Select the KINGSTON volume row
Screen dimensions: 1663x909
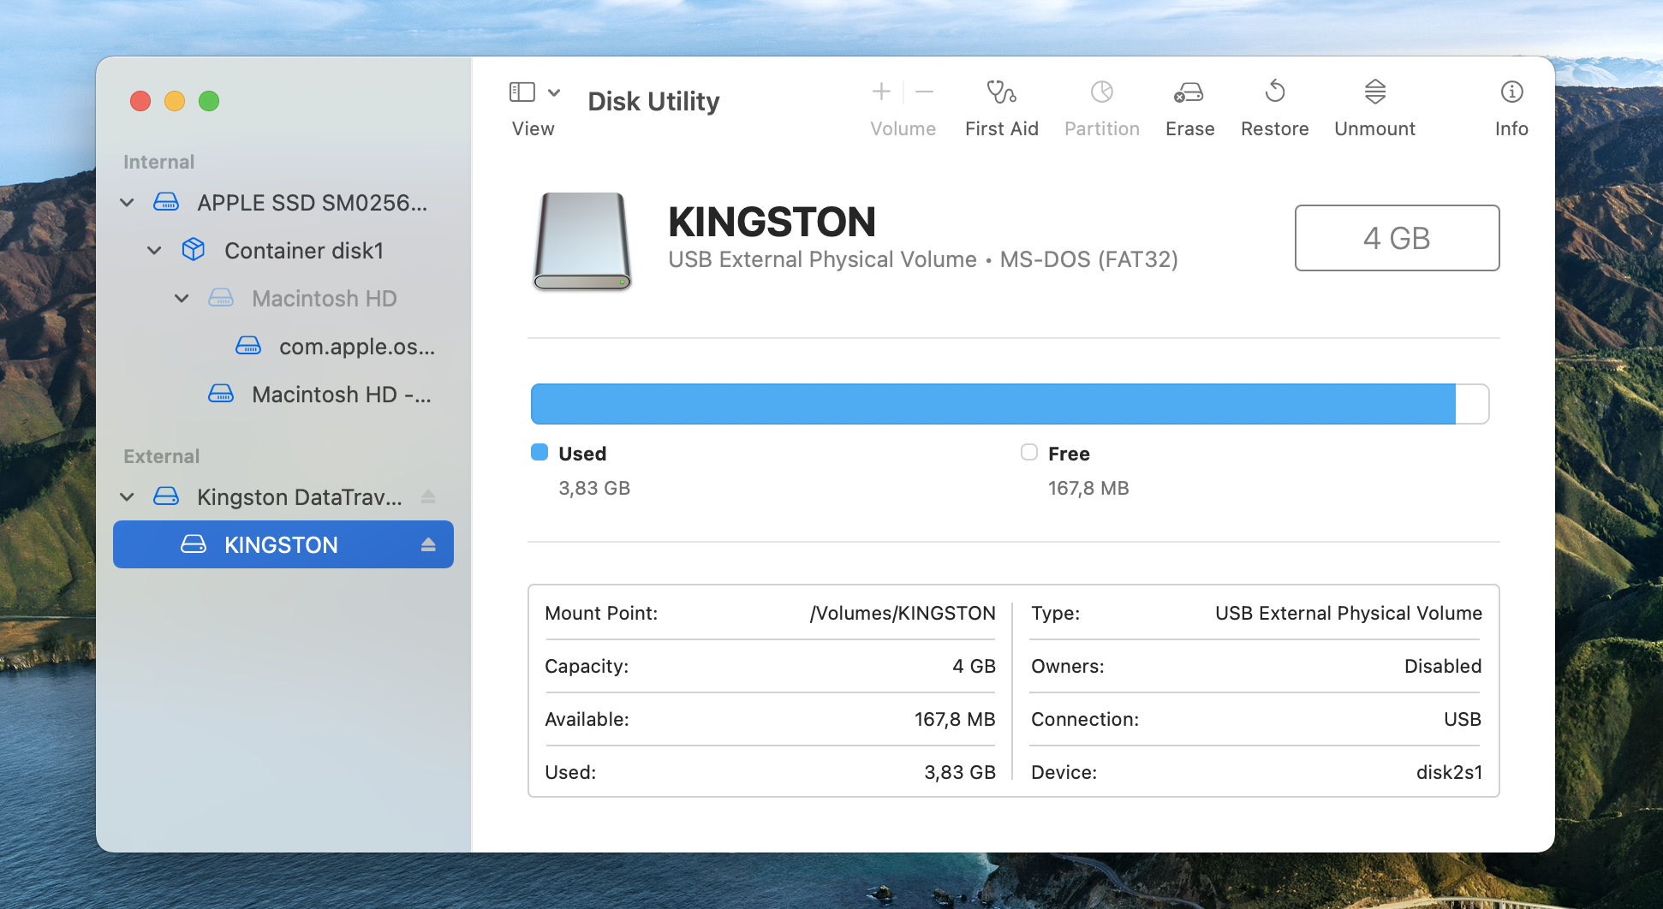[x=283, y=544]
